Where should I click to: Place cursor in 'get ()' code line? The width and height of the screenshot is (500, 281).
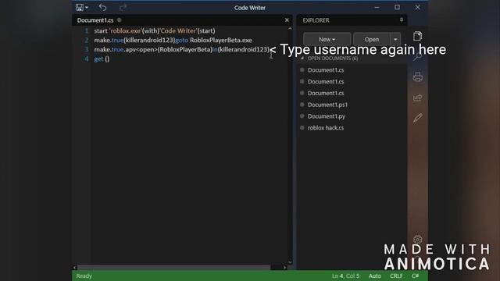(x=102, y=59)
